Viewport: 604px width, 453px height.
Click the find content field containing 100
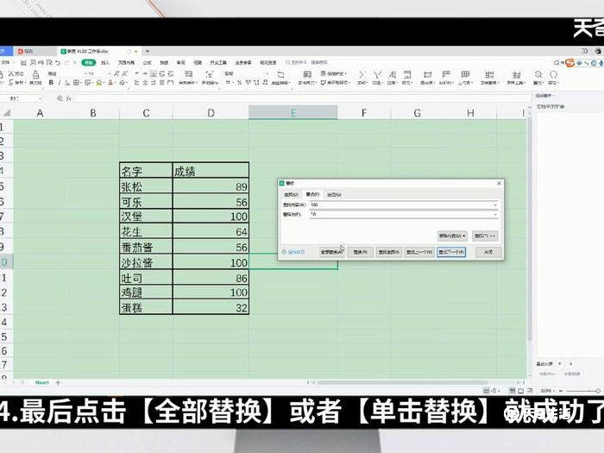coord(404,205)
